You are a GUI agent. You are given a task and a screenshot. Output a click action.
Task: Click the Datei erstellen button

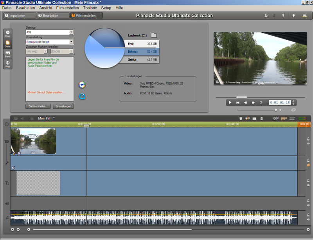[x=38, y=106]
